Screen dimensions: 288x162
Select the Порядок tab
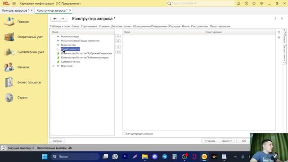click(x=175, y=26)
